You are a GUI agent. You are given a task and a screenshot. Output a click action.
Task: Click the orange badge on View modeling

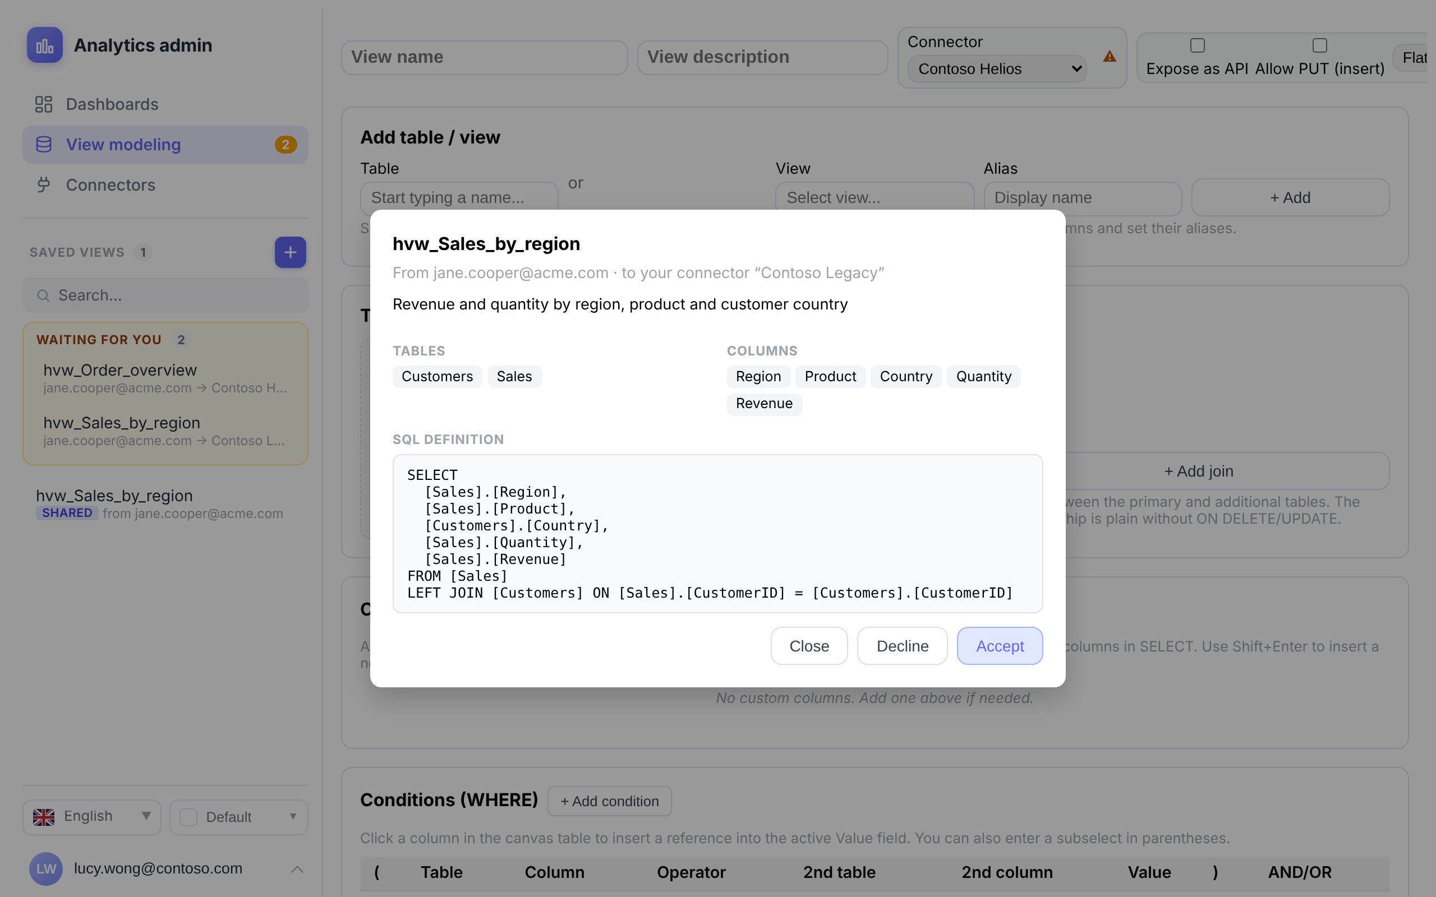pos(286,145)
